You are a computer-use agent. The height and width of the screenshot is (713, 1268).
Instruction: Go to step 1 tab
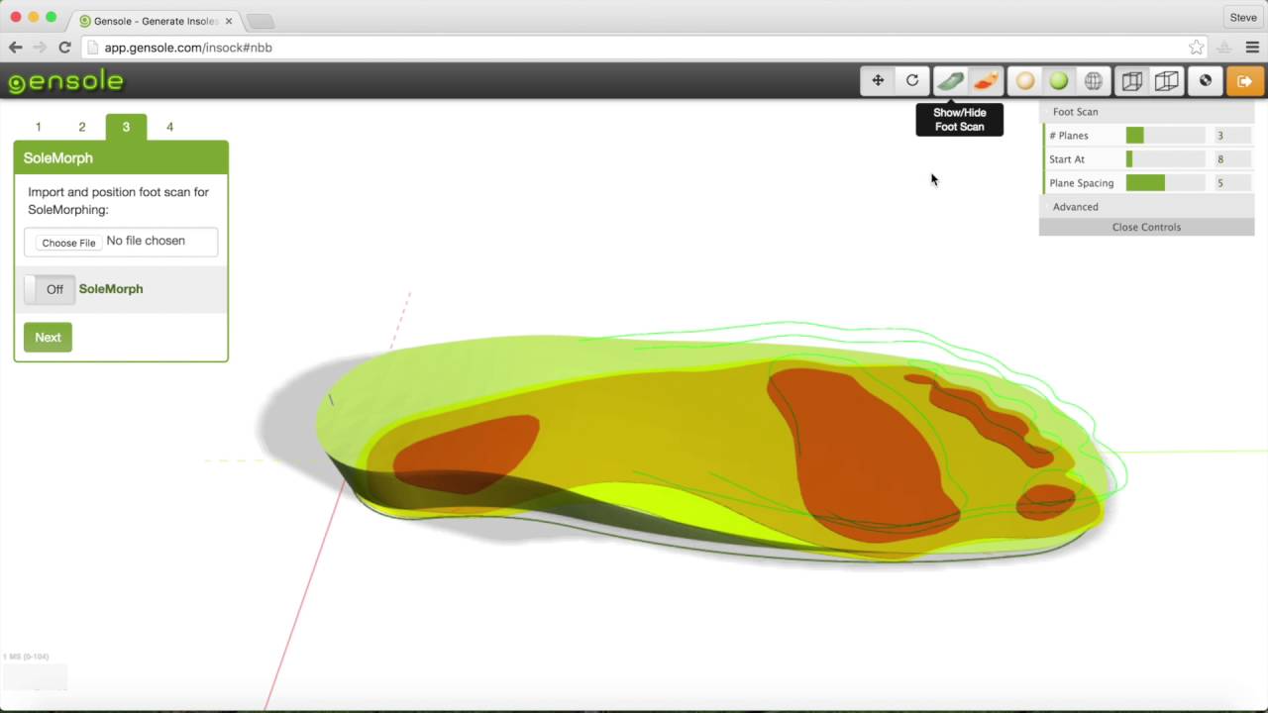(x=39, y=127)
